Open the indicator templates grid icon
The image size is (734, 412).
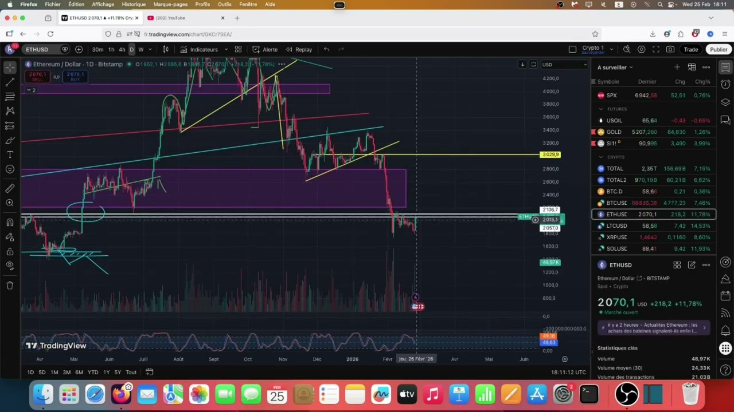click(238, 49)
